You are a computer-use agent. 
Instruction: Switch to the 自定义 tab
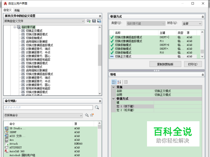(8, 10)
